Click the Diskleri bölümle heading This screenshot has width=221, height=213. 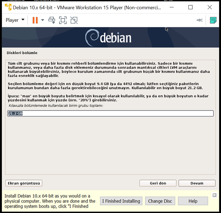(x=22, y=53)
